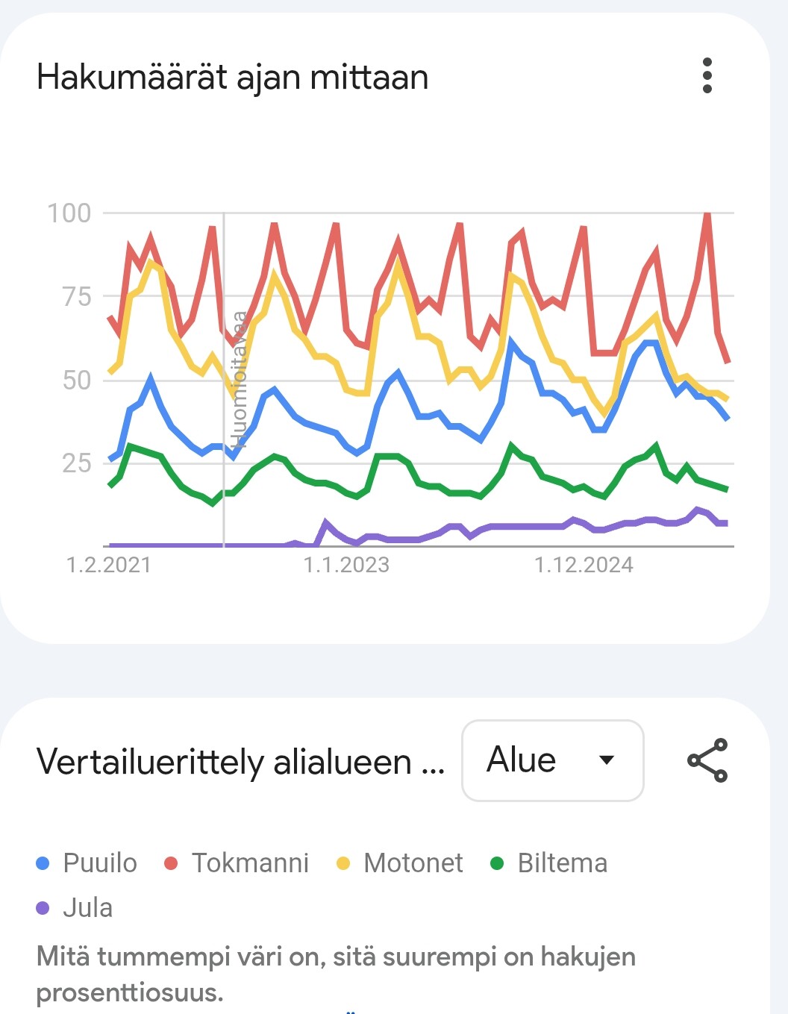Tap the Jula legend label
Image resolution: width=788 pixels, height=1014 pixels.
88,908
